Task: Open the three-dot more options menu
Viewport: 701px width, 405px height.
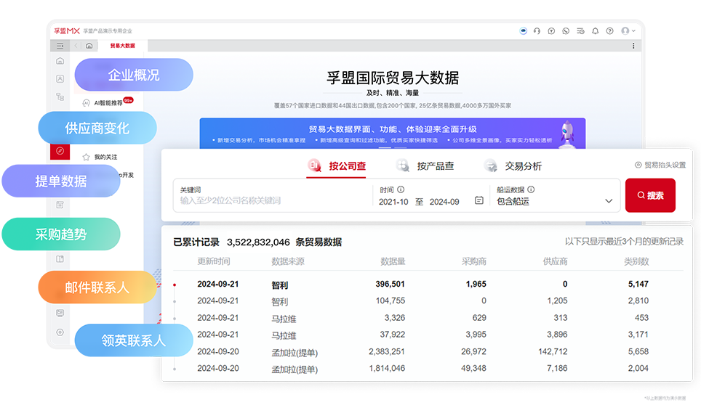Action: click(x=633, y=45)
